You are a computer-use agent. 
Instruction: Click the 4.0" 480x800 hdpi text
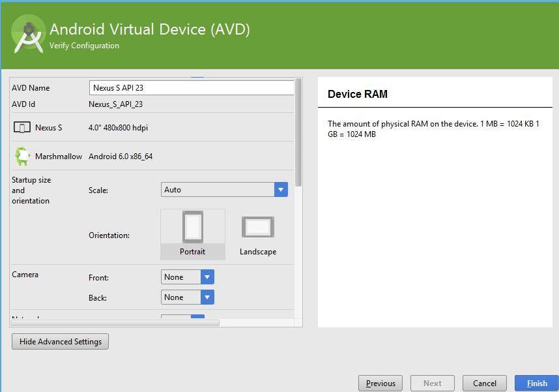pos(118,128)
